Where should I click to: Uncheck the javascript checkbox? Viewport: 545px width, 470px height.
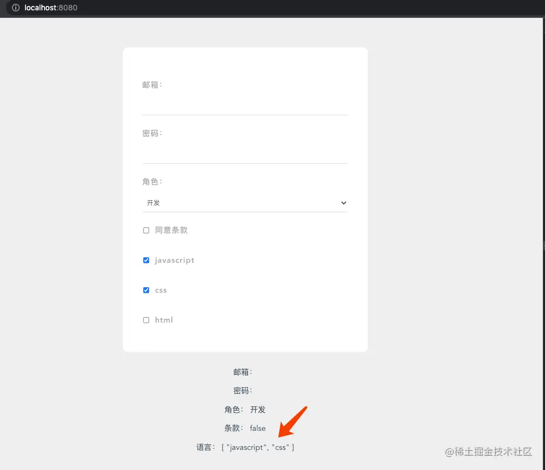pyautogui.click(x=146, y=260)
